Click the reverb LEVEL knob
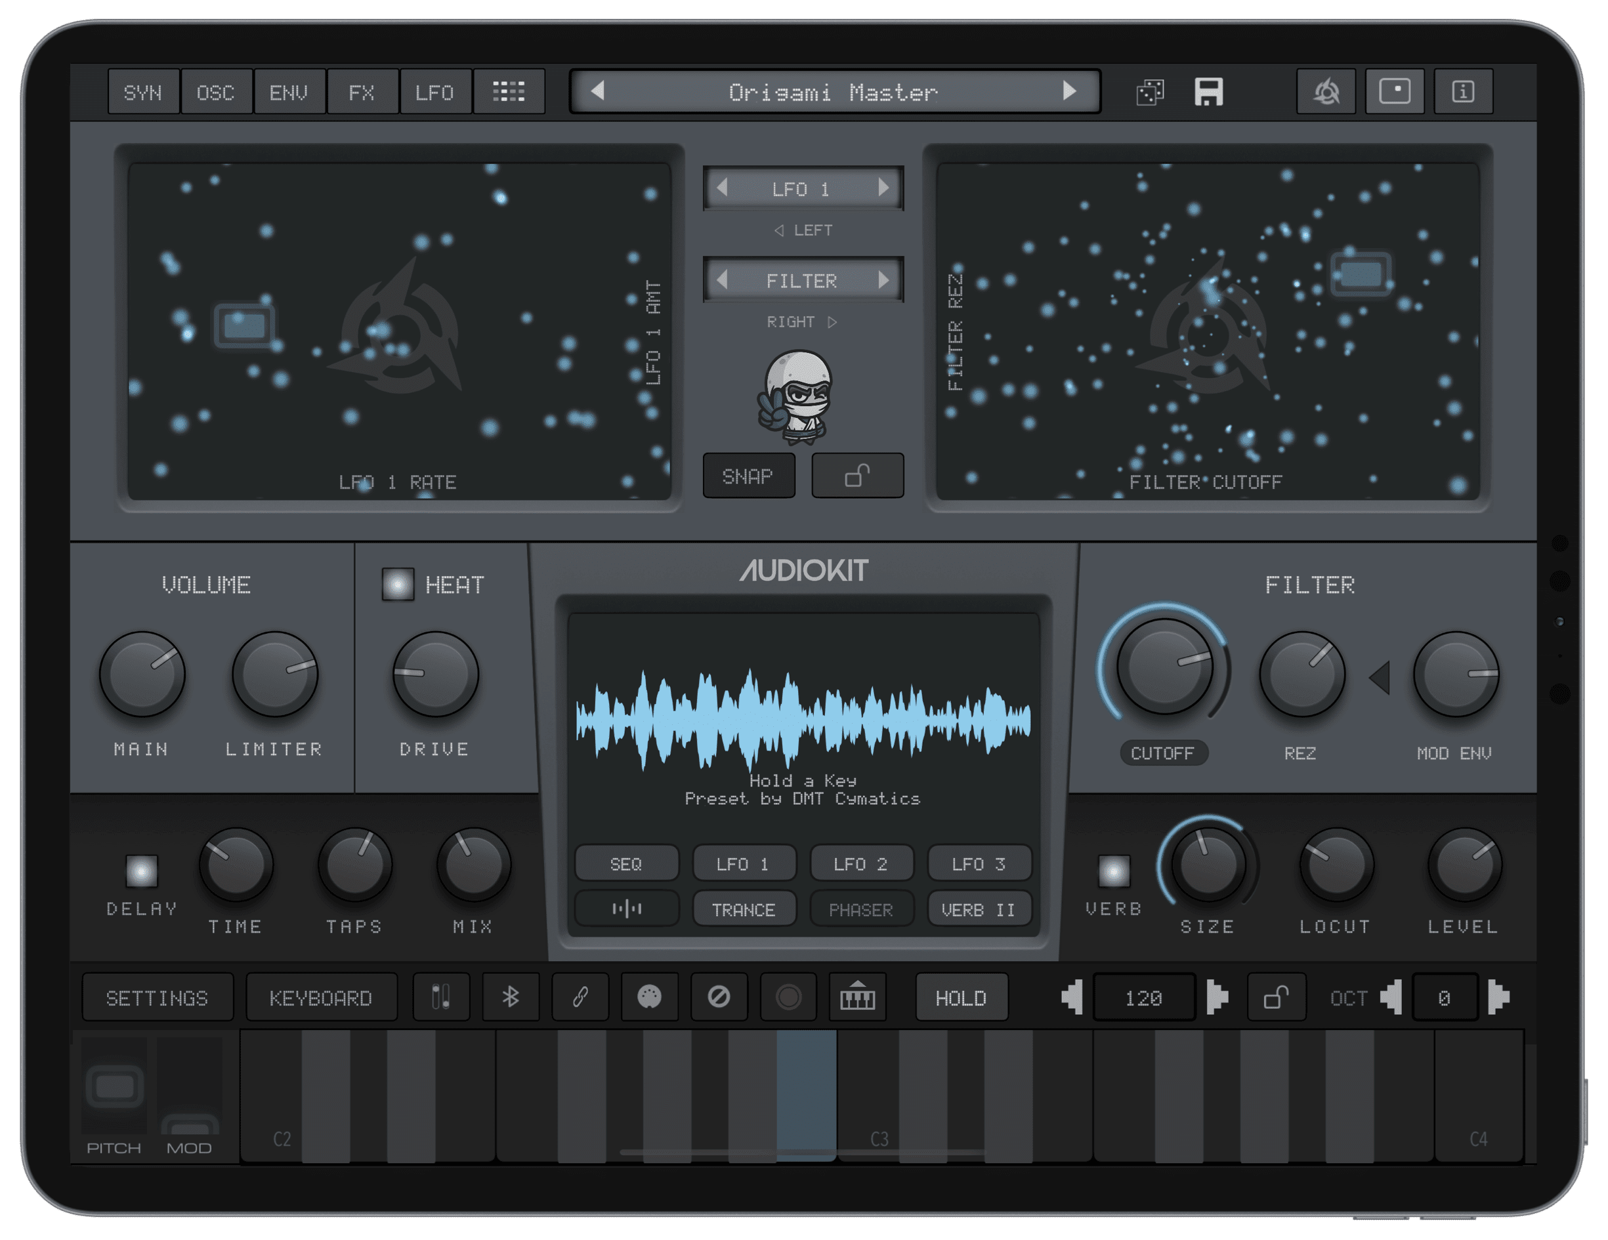Screen dimensions: 1608x1240 (1464, 865)
